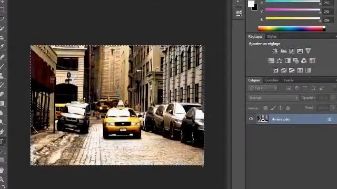
Task: Select the Healing Brush tool
Action: click(2, 57)
